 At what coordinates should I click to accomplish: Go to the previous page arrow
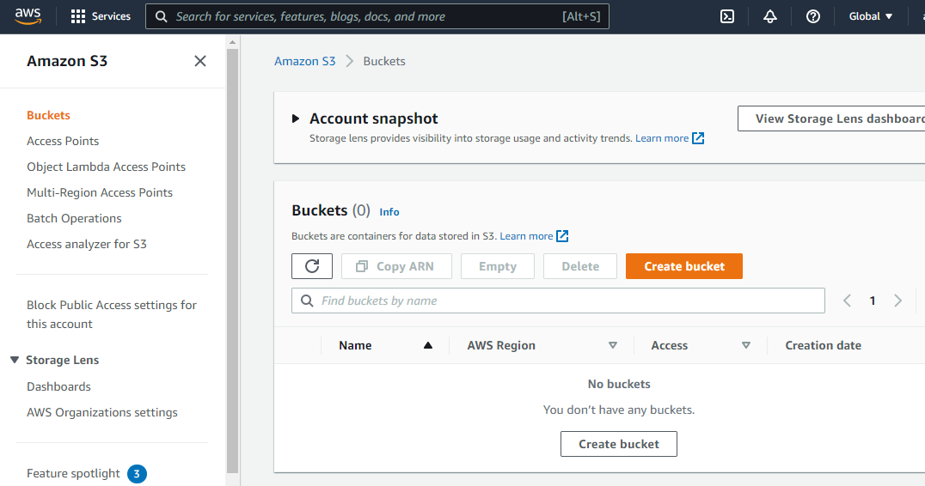(x=847, y=301)
